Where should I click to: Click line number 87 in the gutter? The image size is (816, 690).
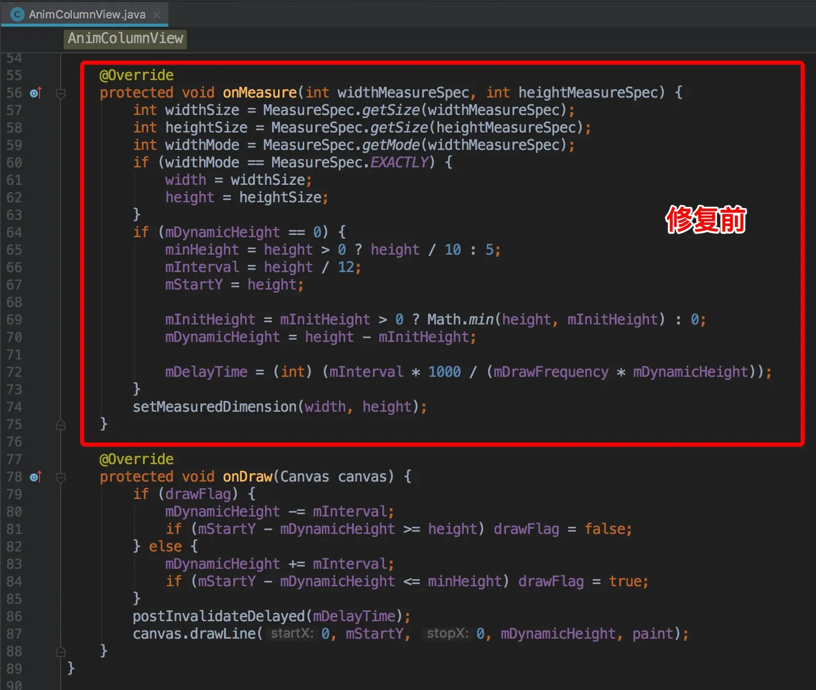(14, 634)
